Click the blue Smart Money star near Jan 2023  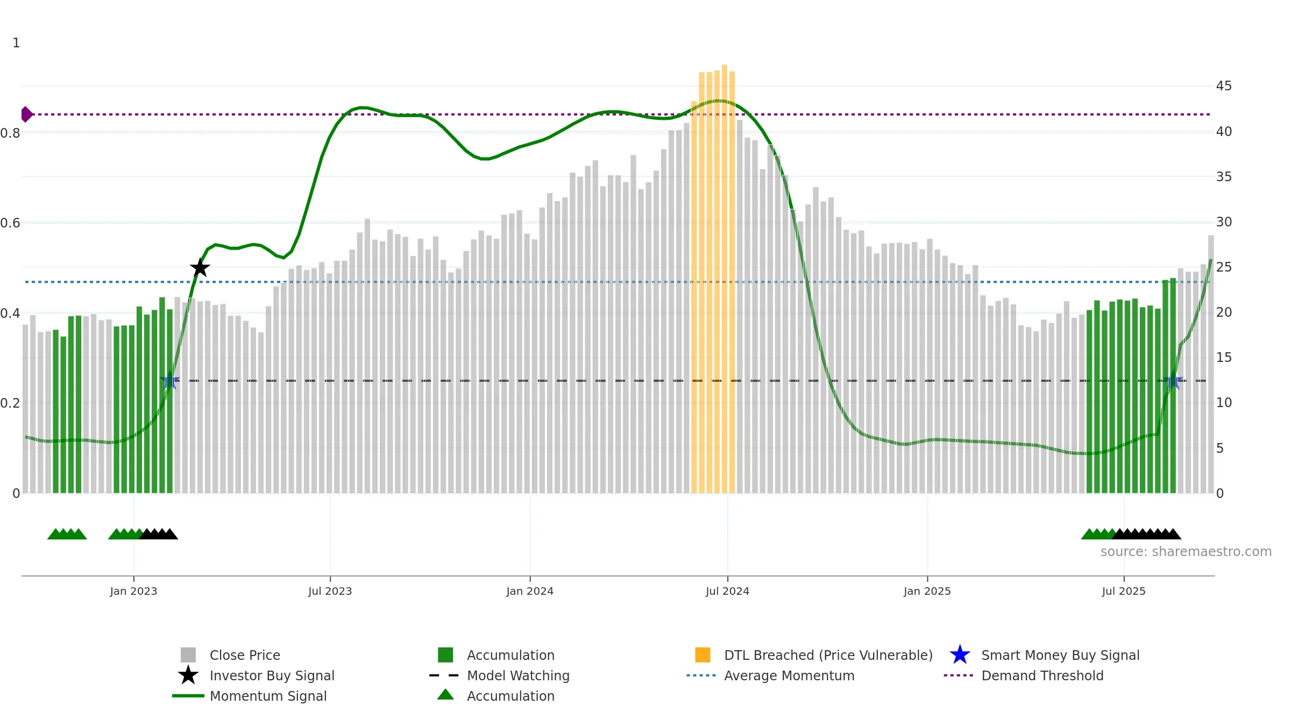(x=170, y=381)
